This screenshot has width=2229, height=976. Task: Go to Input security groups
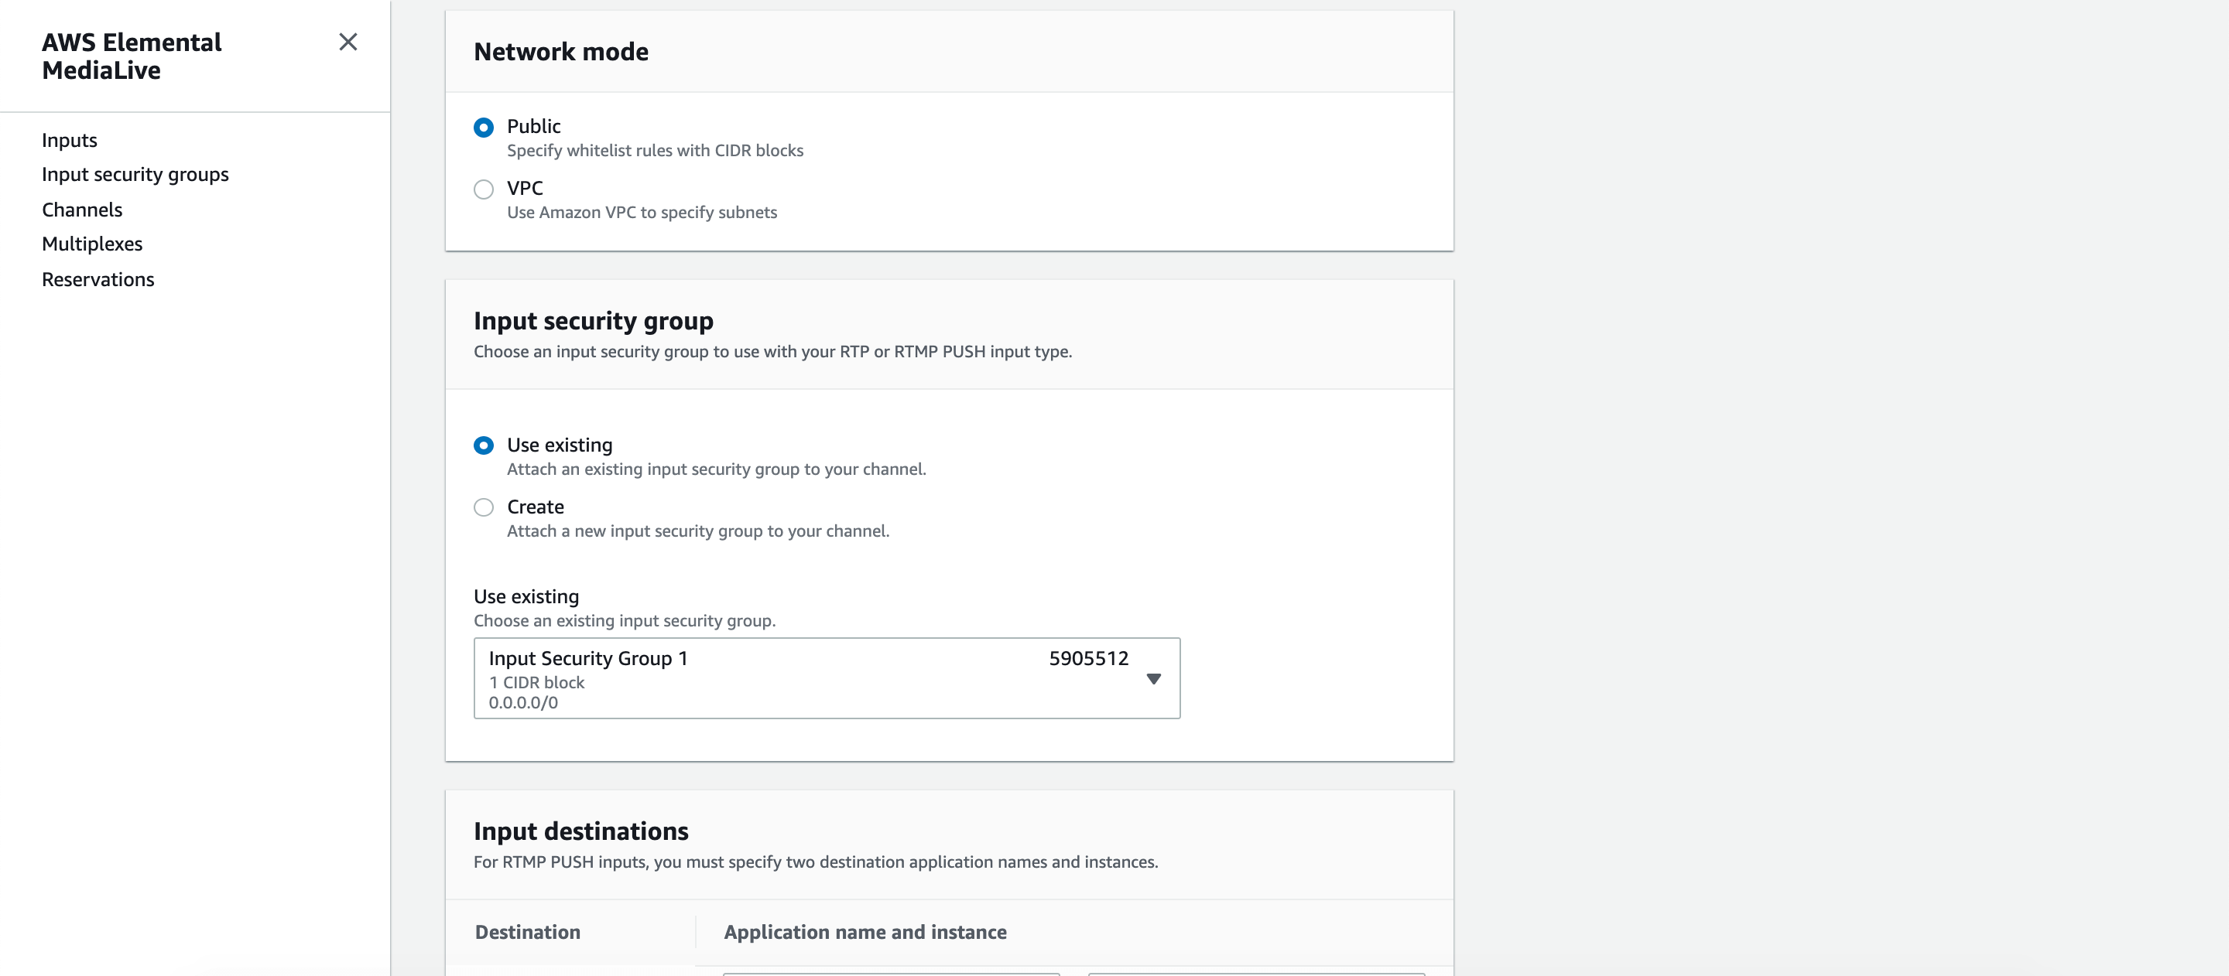click(x=135, y=175)
